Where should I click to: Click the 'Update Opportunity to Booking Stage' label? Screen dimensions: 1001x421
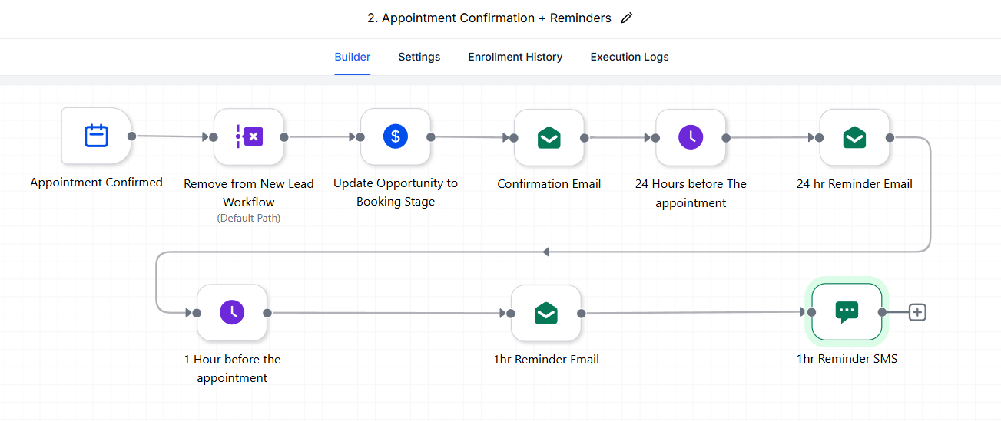pyautogui.click(x=396, y=192)
